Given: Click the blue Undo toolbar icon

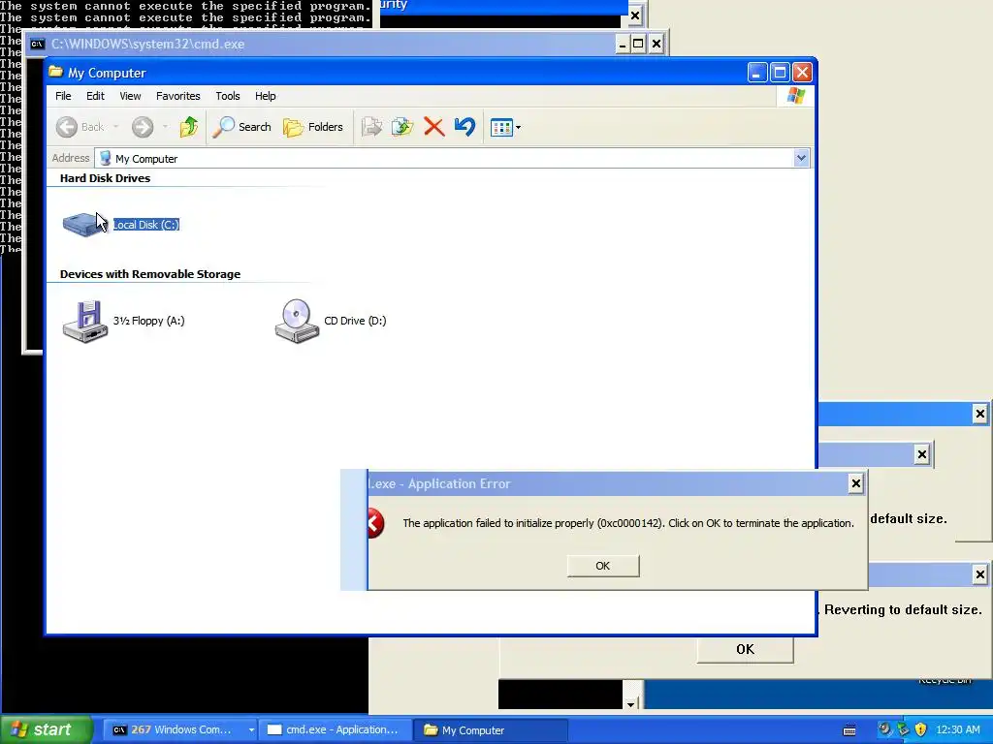Looking at the screenshot, I should tap(464, 127).
